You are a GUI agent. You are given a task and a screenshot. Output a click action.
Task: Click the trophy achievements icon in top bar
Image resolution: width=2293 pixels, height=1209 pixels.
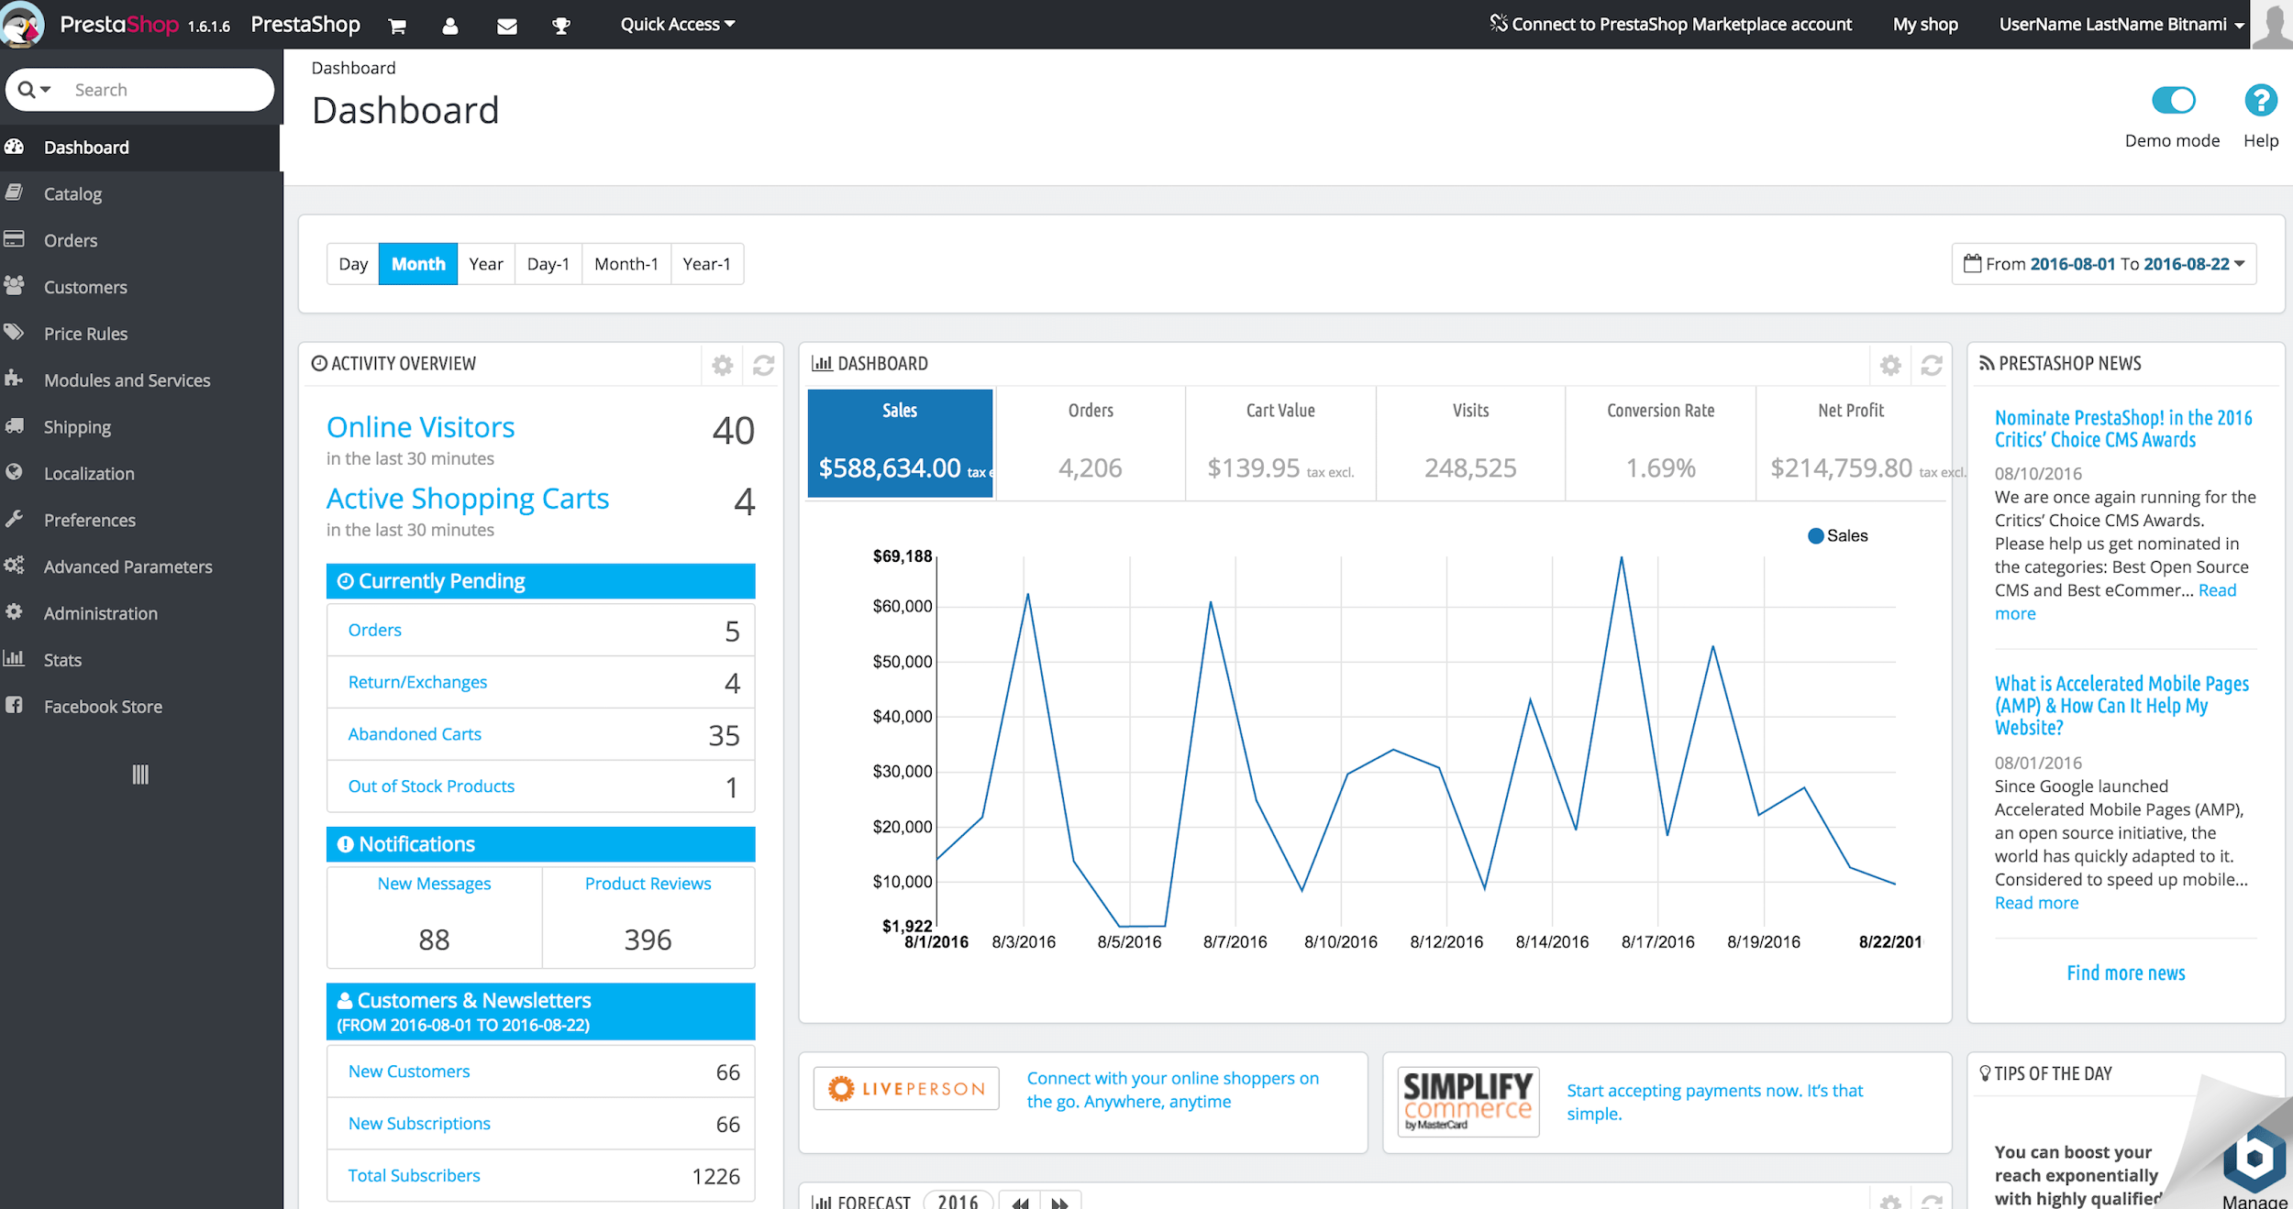(560, 24)
